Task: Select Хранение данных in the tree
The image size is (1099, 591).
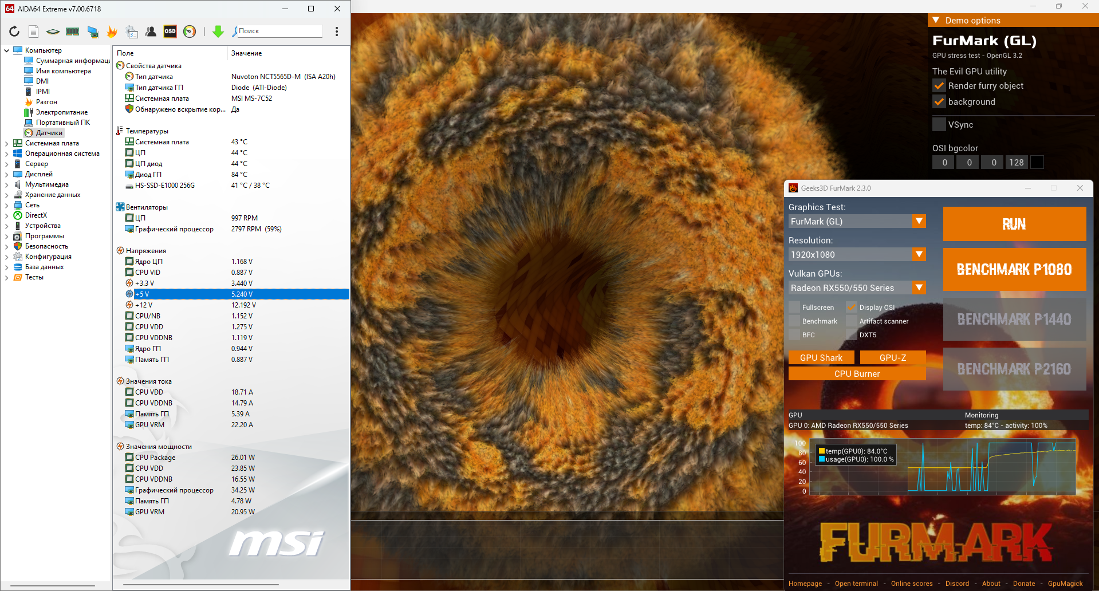Action: click(x=53, y=195)
